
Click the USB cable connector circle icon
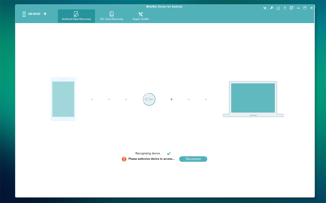(149, 99)
